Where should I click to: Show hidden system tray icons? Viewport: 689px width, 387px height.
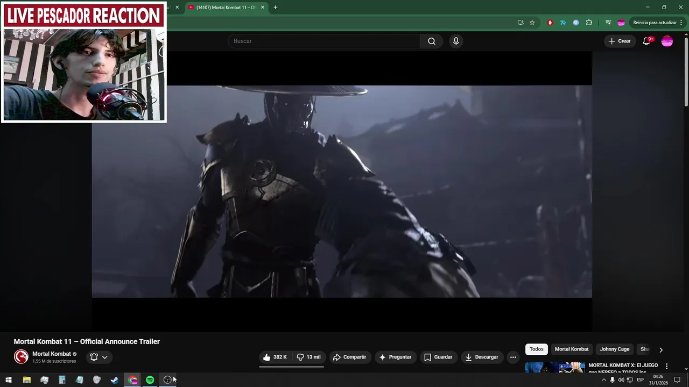[x=603, y=380]
